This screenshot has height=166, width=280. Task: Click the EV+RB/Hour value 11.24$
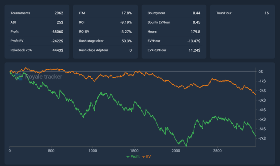tap(194, 50)
